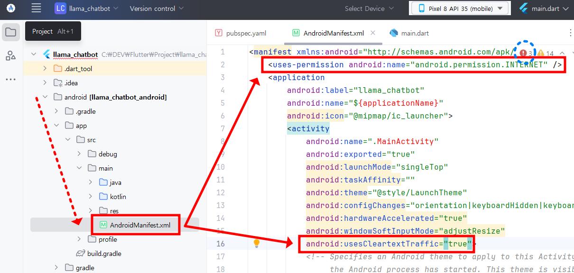Click the phone icon in device selector
The image size is (574, 273).
tap(422, 9)
